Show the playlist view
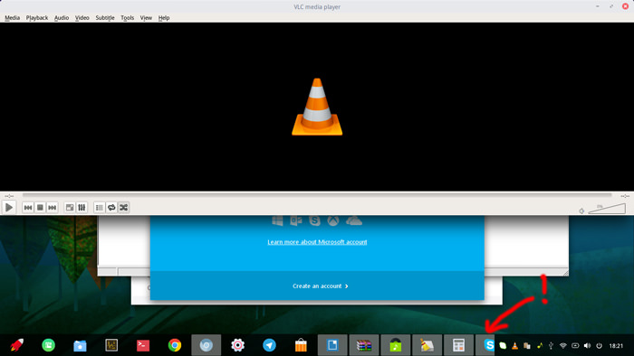634x356 pixels. point(99,208)
